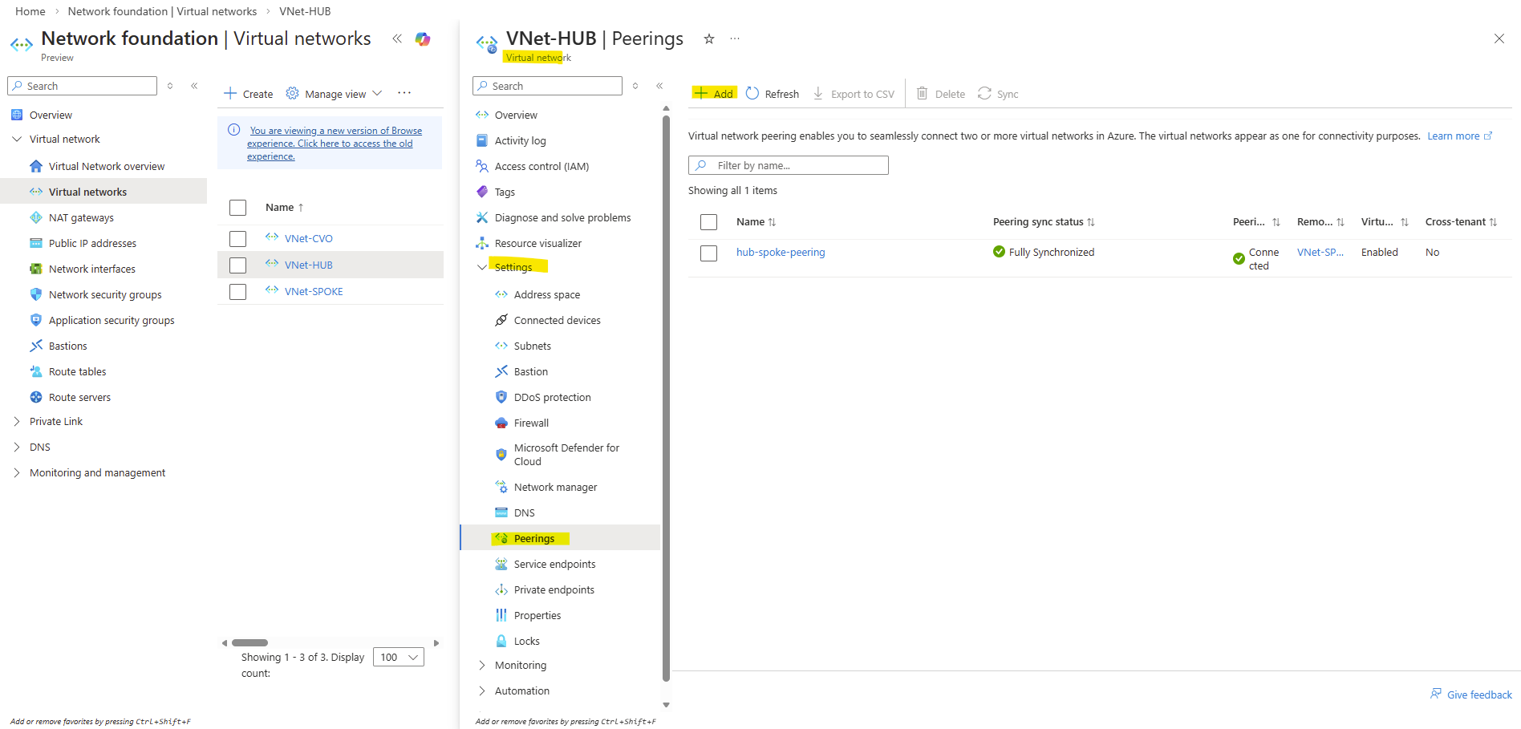The image size is (1521, 729).
Task: Open Resource visualizer from its icon
Action: point(482,243)
